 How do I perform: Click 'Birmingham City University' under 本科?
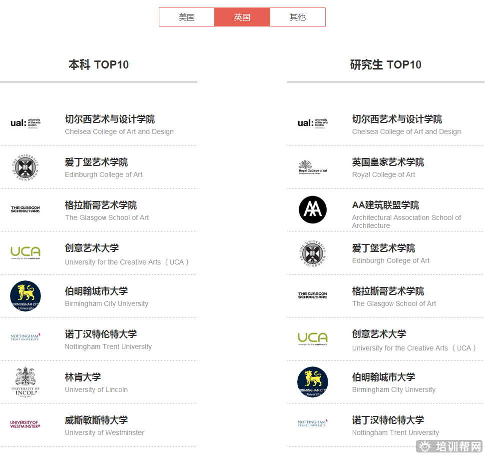point(107,303)
